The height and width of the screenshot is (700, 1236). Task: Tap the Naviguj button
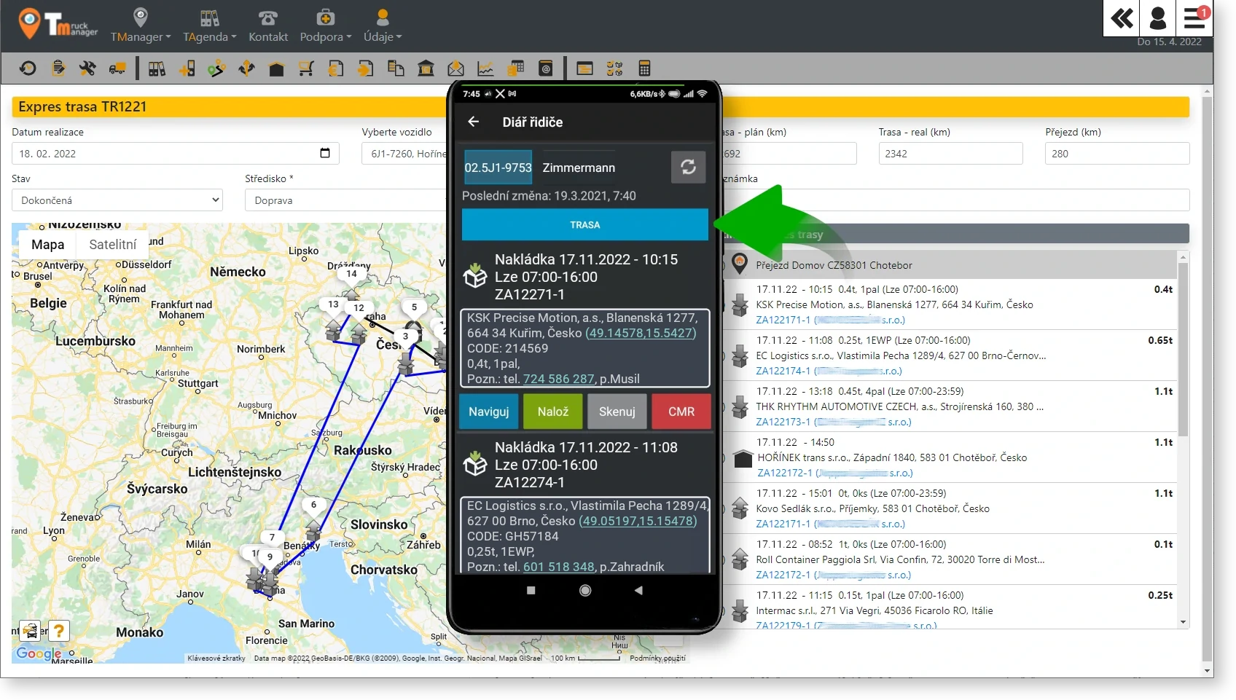(x=488, y=412)
